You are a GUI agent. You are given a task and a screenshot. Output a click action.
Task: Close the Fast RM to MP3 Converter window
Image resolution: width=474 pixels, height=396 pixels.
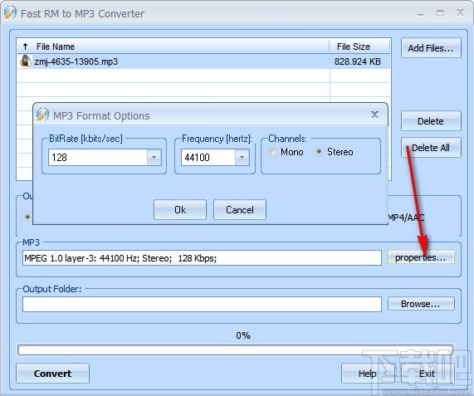[x=460, y=12]
